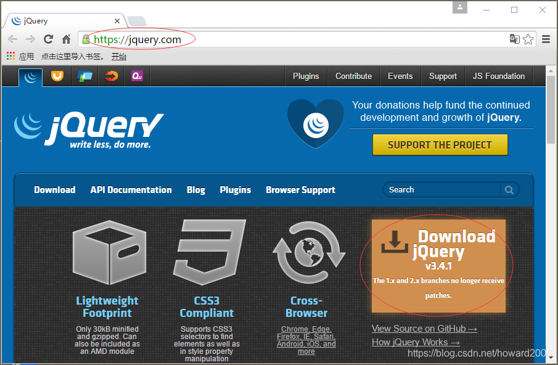Click the donation heart icon
This screenshot has width=558, height=365.
[316, 123]
